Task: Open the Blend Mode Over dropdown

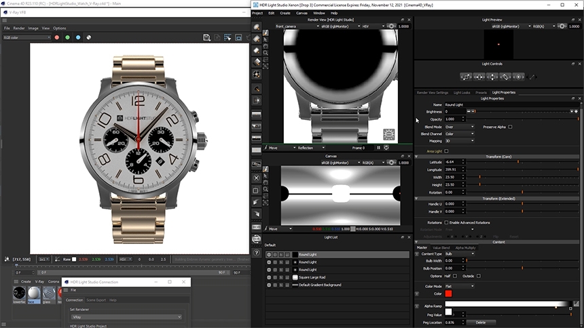Action: point(460,127)
